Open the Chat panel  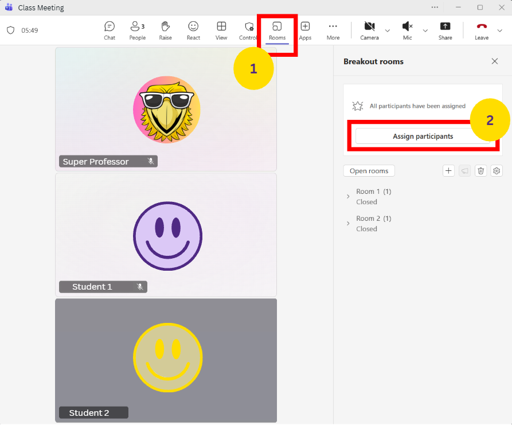click(x=110, y=30)
